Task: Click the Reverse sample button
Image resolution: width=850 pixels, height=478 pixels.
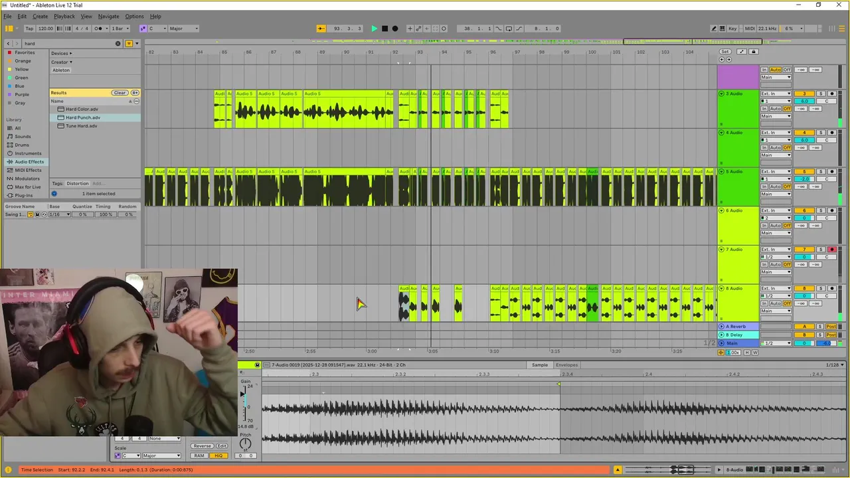Action: 202,446
